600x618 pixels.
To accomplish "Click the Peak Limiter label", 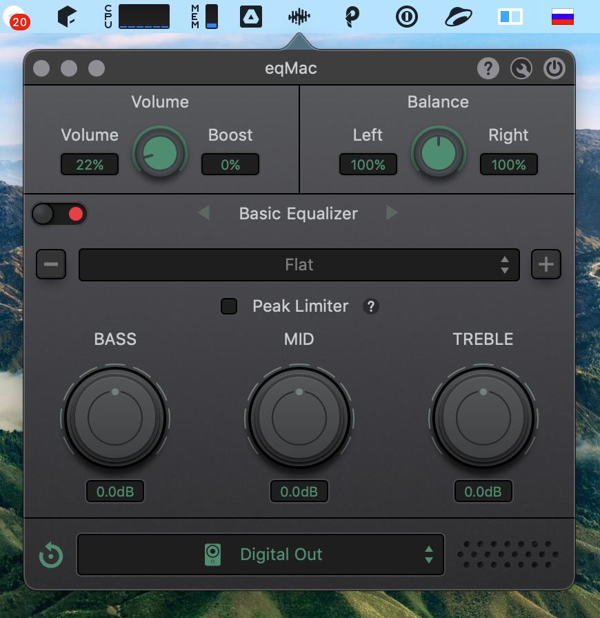I will [301, 306].
